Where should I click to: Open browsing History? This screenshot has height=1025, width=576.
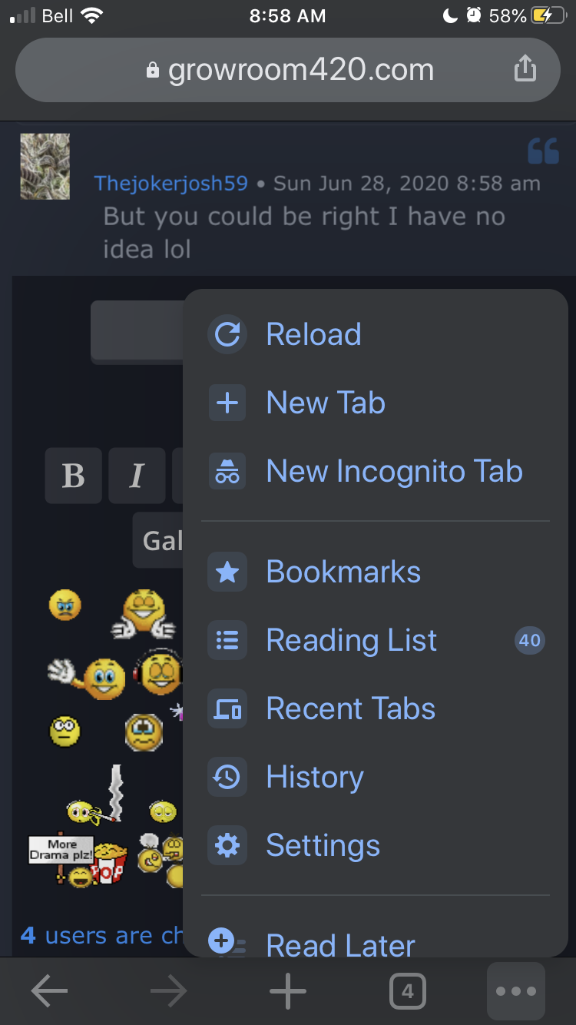tap(315, 777)
